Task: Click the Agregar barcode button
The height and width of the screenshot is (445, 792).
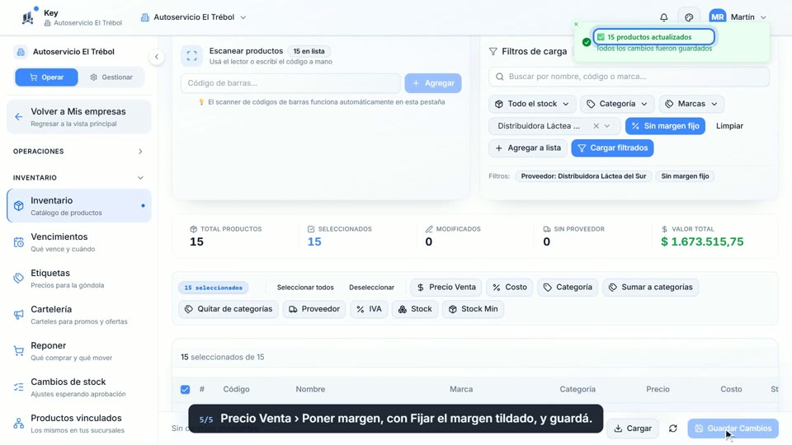Action: coord(433,83)
